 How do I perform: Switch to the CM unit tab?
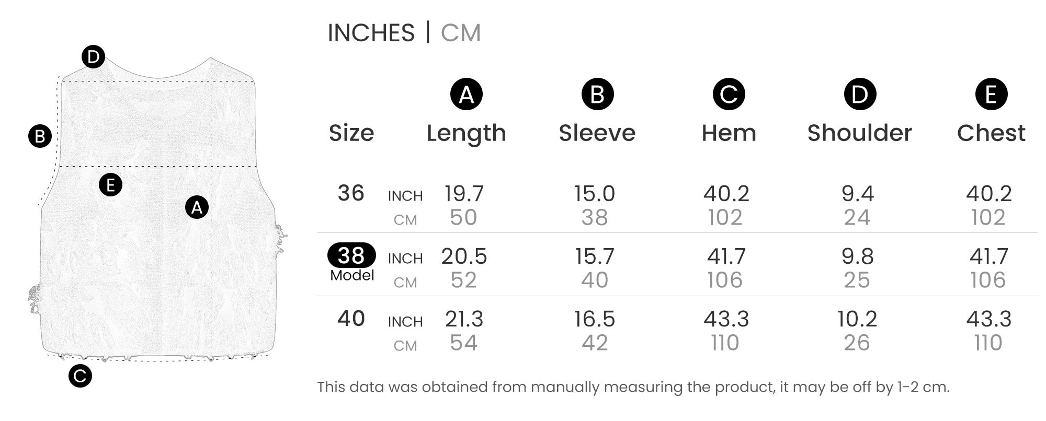point(460,33)
